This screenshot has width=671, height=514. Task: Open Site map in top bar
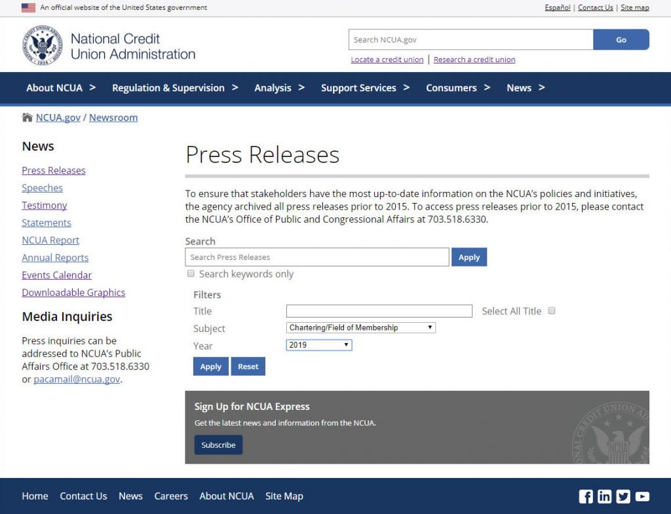634,7
